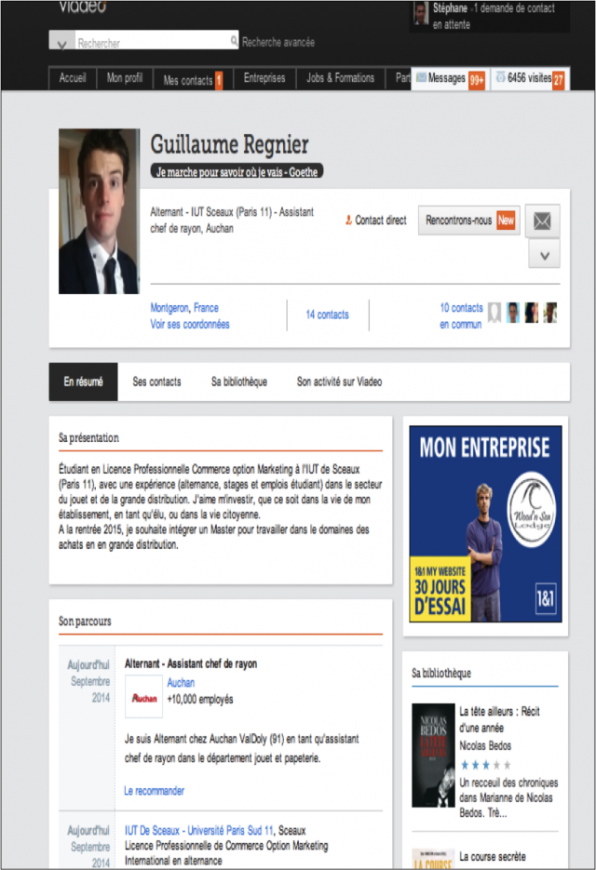This screenshot has width=596, height=870.
Task: Expand the chevron below the envelope button
Action: pos(544,255)
